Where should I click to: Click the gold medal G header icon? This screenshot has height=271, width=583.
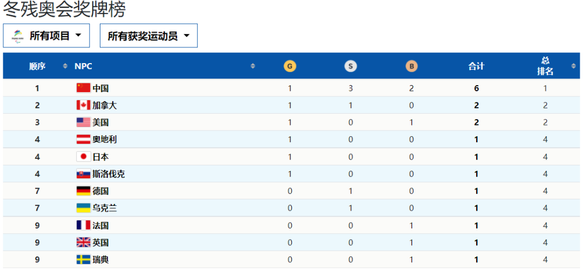click(290, 66)
